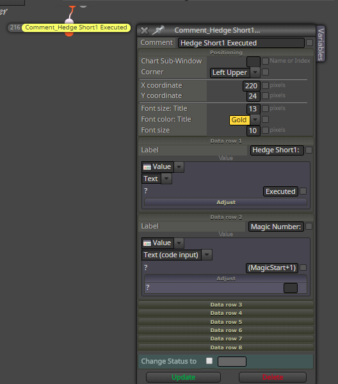Open the Corner Left Upper dropdown
The height and width of the screenshot is (384, 338).
coord(255,72)
